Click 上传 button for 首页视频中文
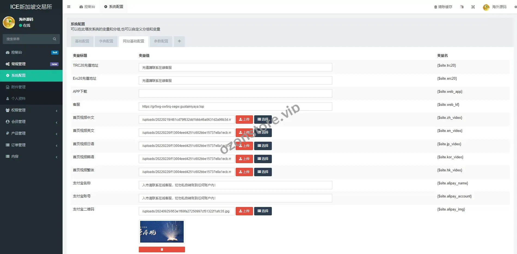The image size is (517, 254). [244, 120]
